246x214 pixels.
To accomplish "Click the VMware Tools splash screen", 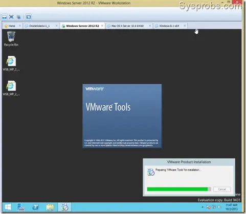I will (122, 116).
